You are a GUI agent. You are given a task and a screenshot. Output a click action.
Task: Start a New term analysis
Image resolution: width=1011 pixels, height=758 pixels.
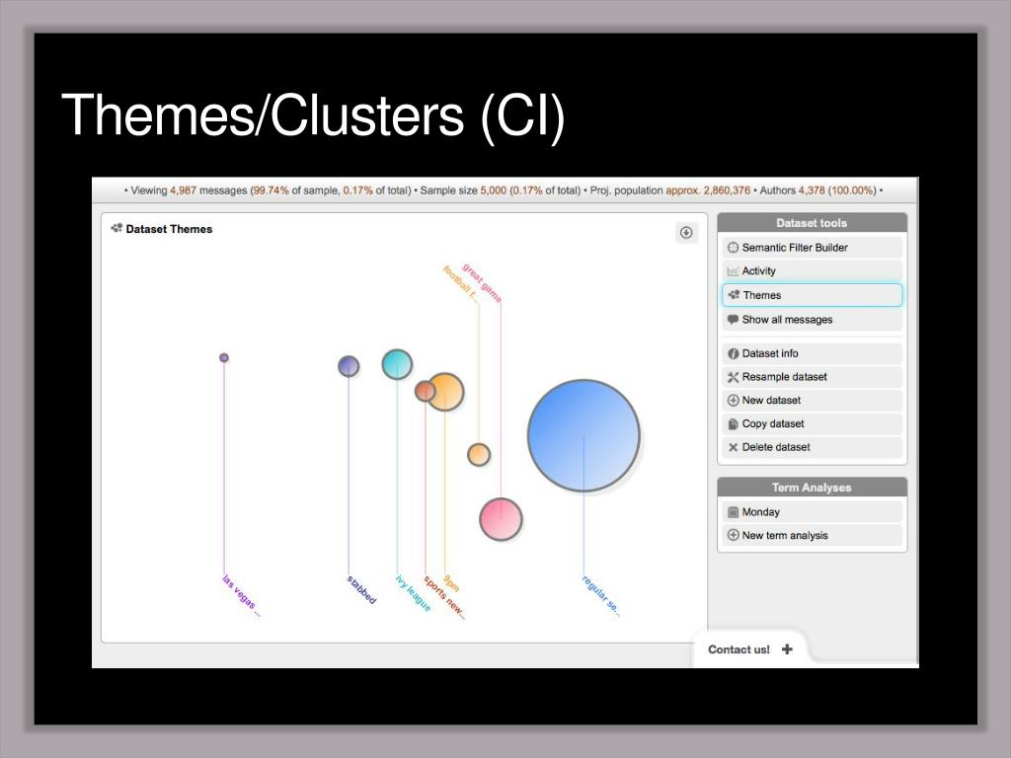point(812,535)
